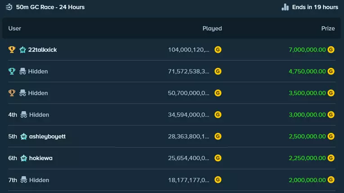This screenshot has height=193, width=344.
Task: Click the gold coin beside 50,700,000 played
Action: coord(218,93)
